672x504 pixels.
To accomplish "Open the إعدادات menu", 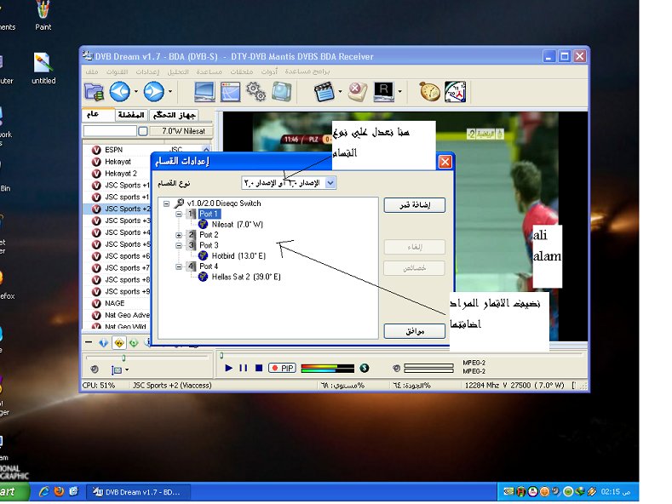I will click(147, 72).
